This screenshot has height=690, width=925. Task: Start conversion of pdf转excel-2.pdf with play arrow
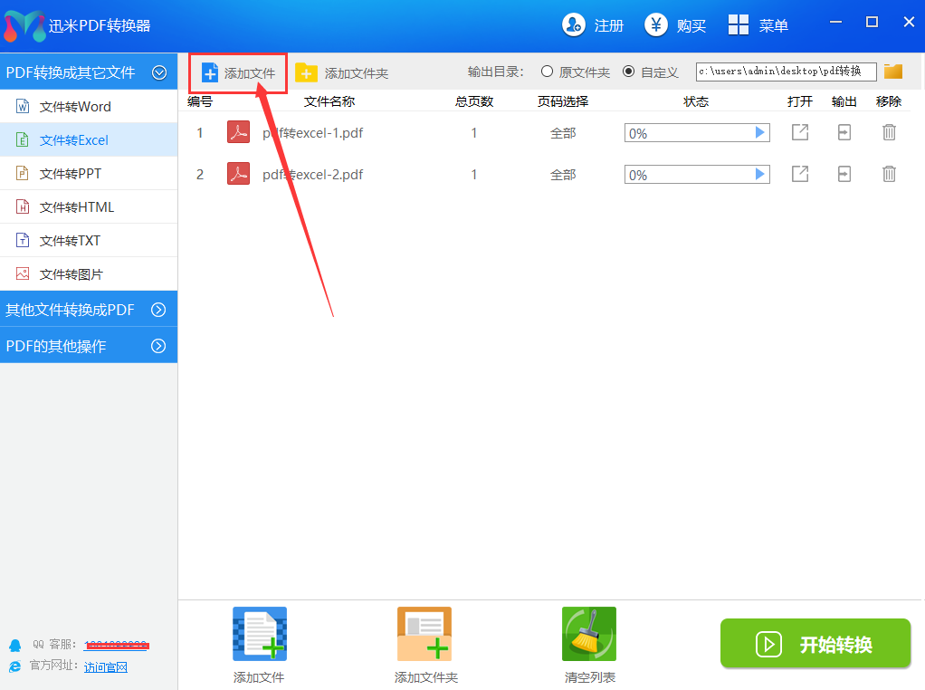coord(760,174)
